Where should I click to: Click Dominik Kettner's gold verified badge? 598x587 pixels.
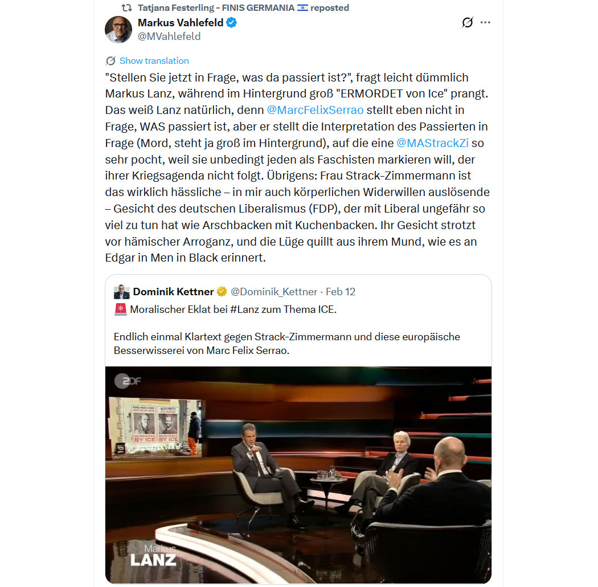coord(222,292)
